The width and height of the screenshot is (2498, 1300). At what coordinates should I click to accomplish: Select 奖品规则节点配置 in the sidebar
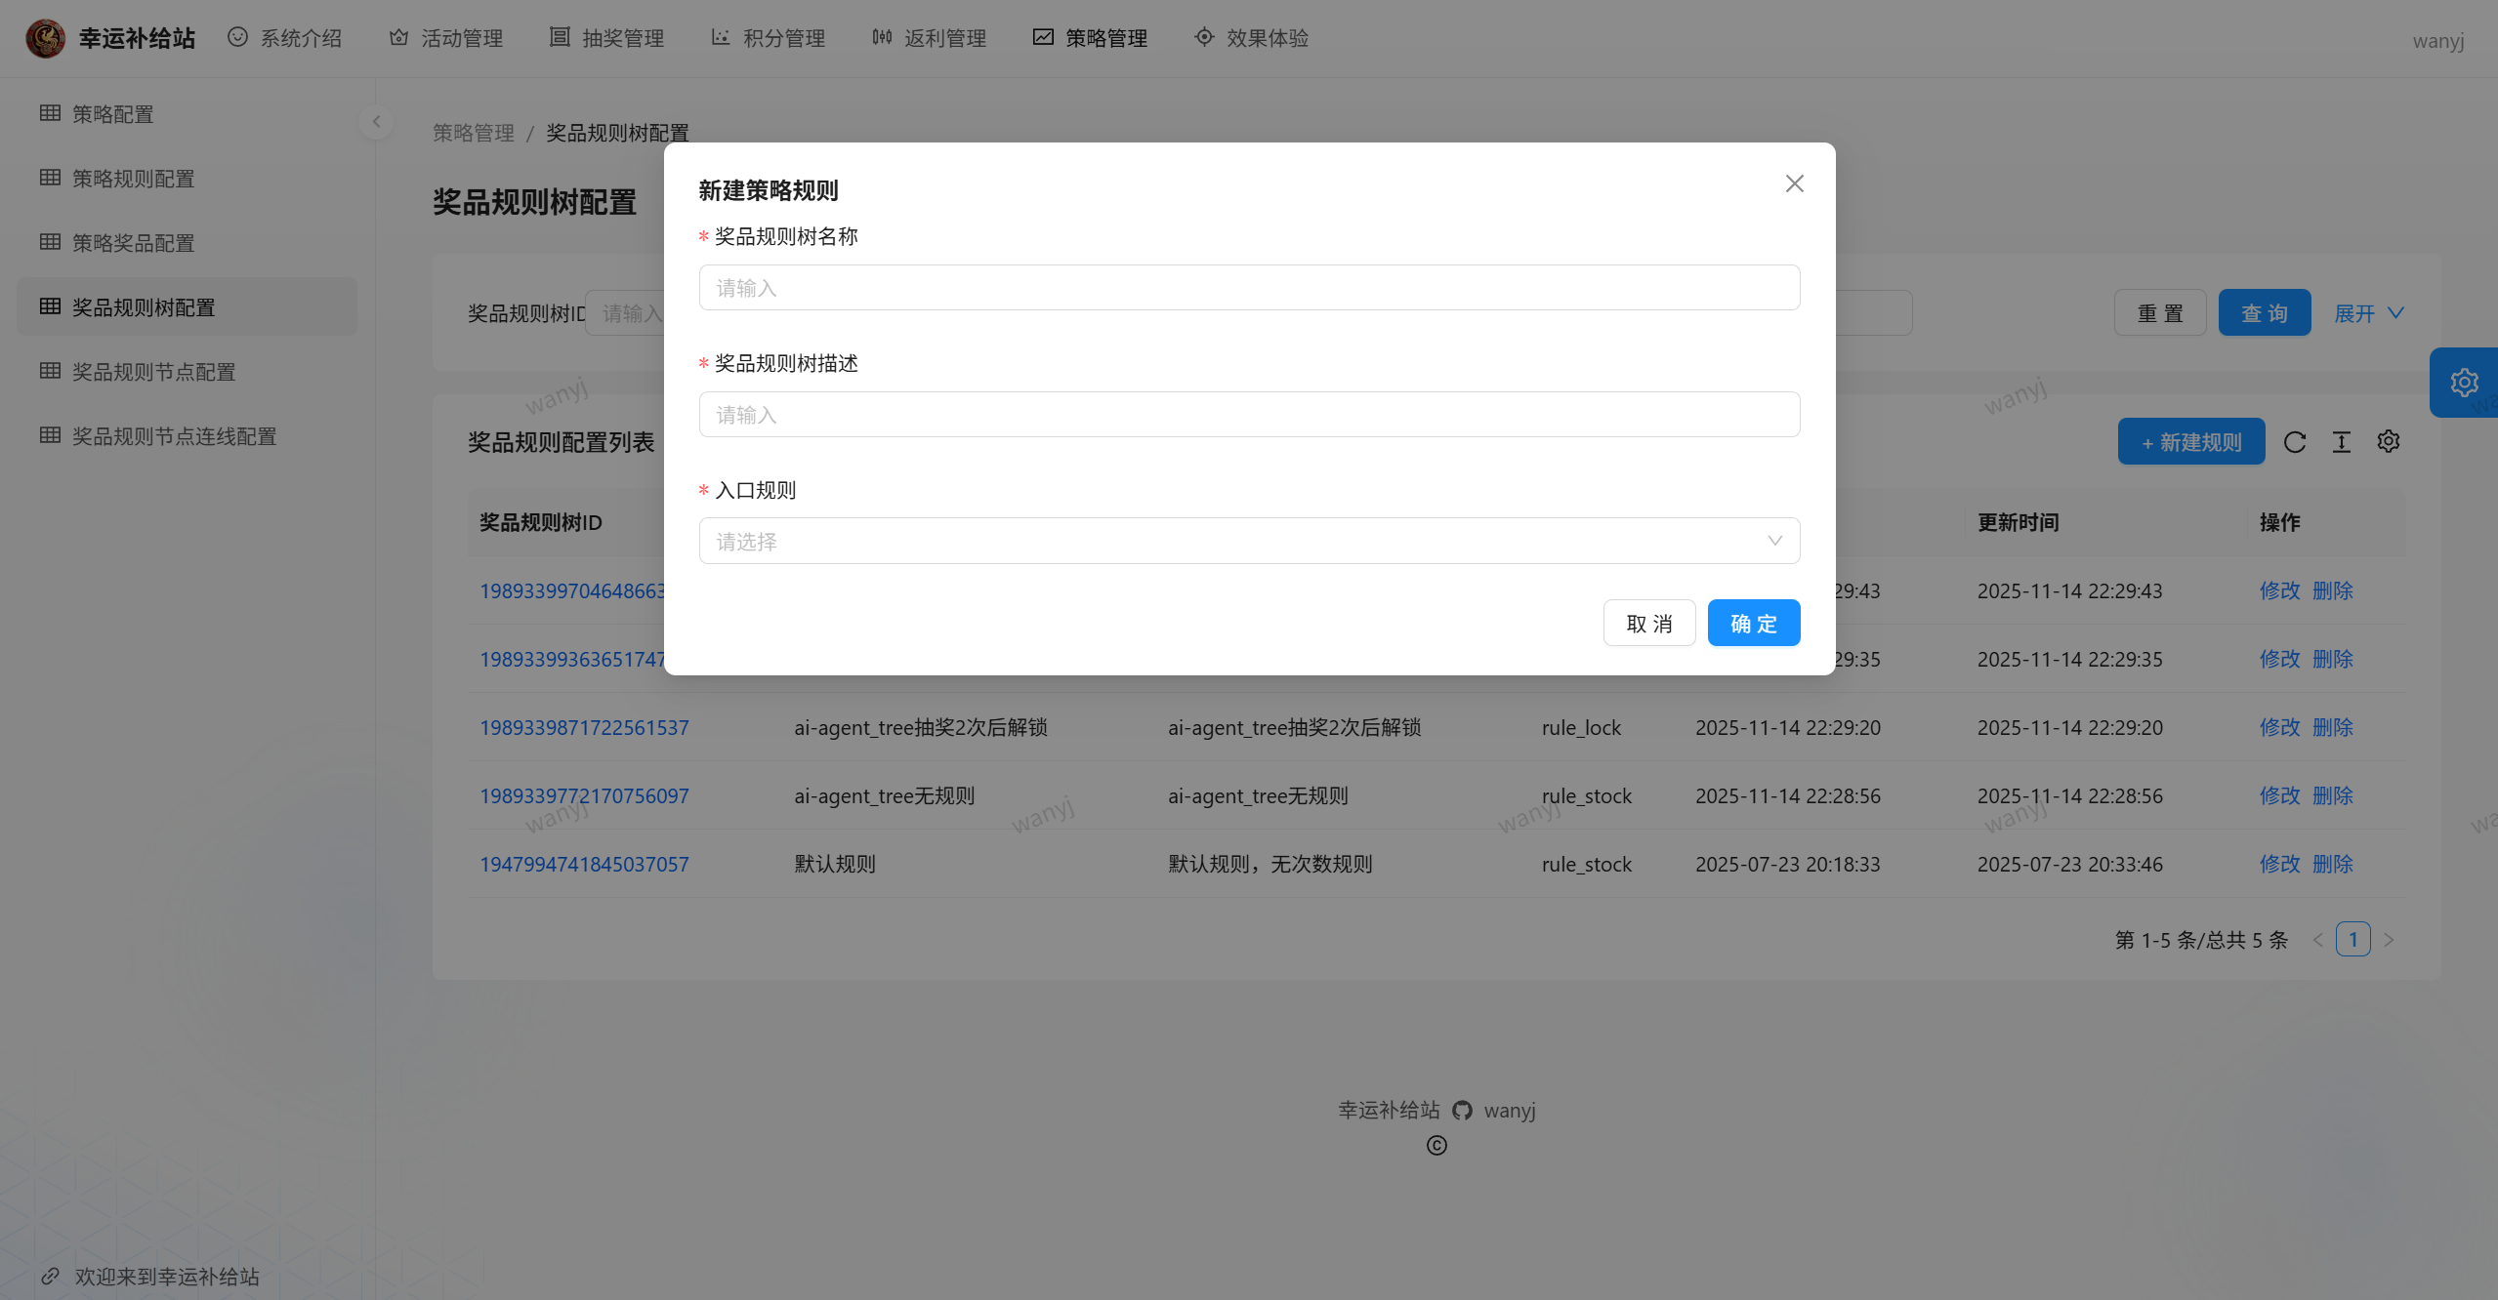coord(153,372)
